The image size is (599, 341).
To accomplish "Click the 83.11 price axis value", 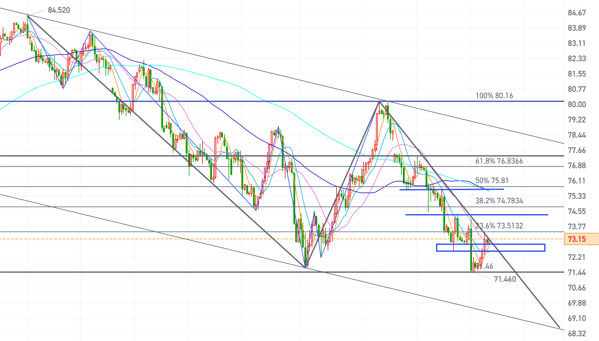I will 577,43.
